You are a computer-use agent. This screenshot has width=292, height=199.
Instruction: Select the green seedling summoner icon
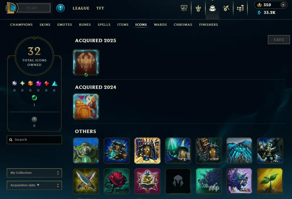pos(270,181)
